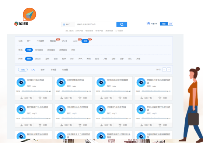Go to previous results page arrow
This screenshot has width=203, height=143.
pos(164,70)
